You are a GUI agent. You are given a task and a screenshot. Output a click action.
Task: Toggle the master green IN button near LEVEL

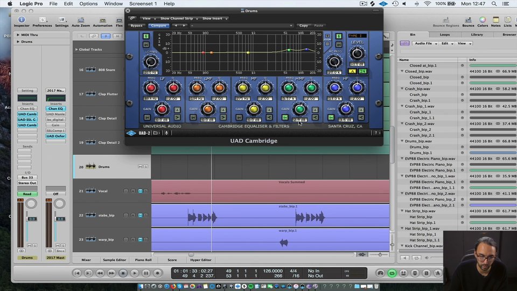tap(362, 71)
